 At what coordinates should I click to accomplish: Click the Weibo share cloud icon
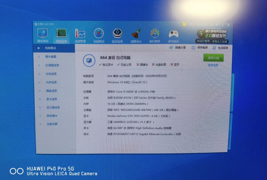pos(171,48)
